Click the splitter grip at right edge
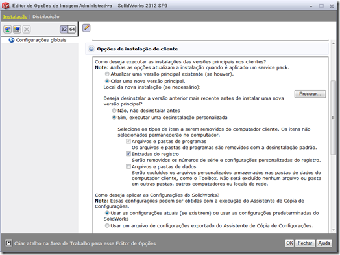 [333, 118]
